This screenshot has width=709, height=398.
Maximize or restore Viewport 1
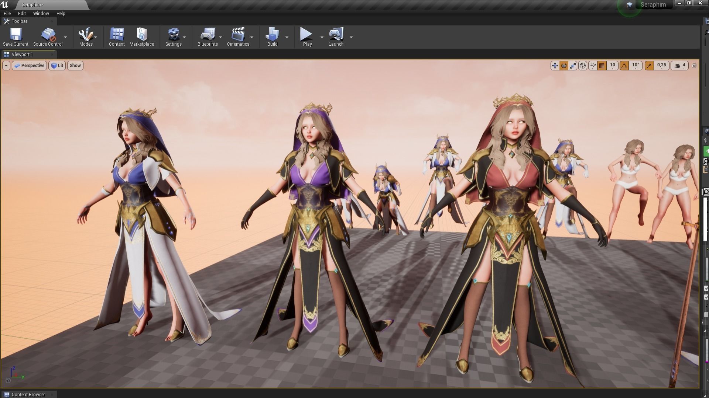click(x=694, y=66)
